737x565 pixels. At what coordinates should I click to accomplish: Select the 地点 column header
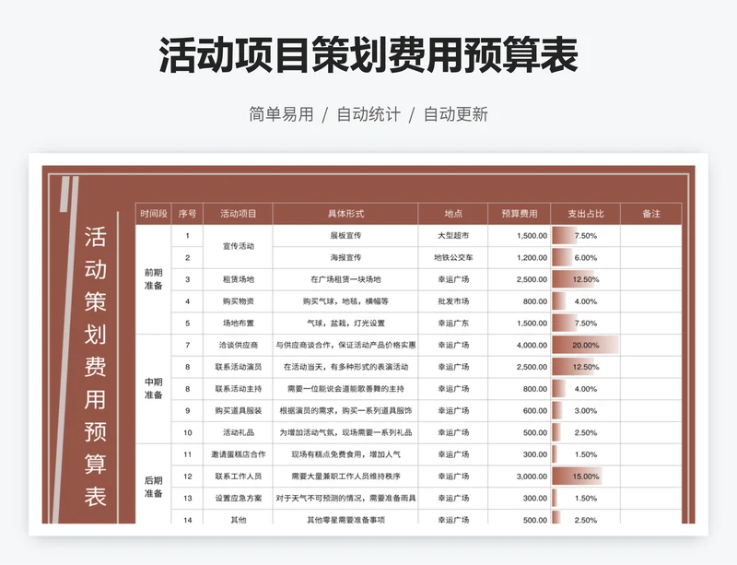[453, 214]
